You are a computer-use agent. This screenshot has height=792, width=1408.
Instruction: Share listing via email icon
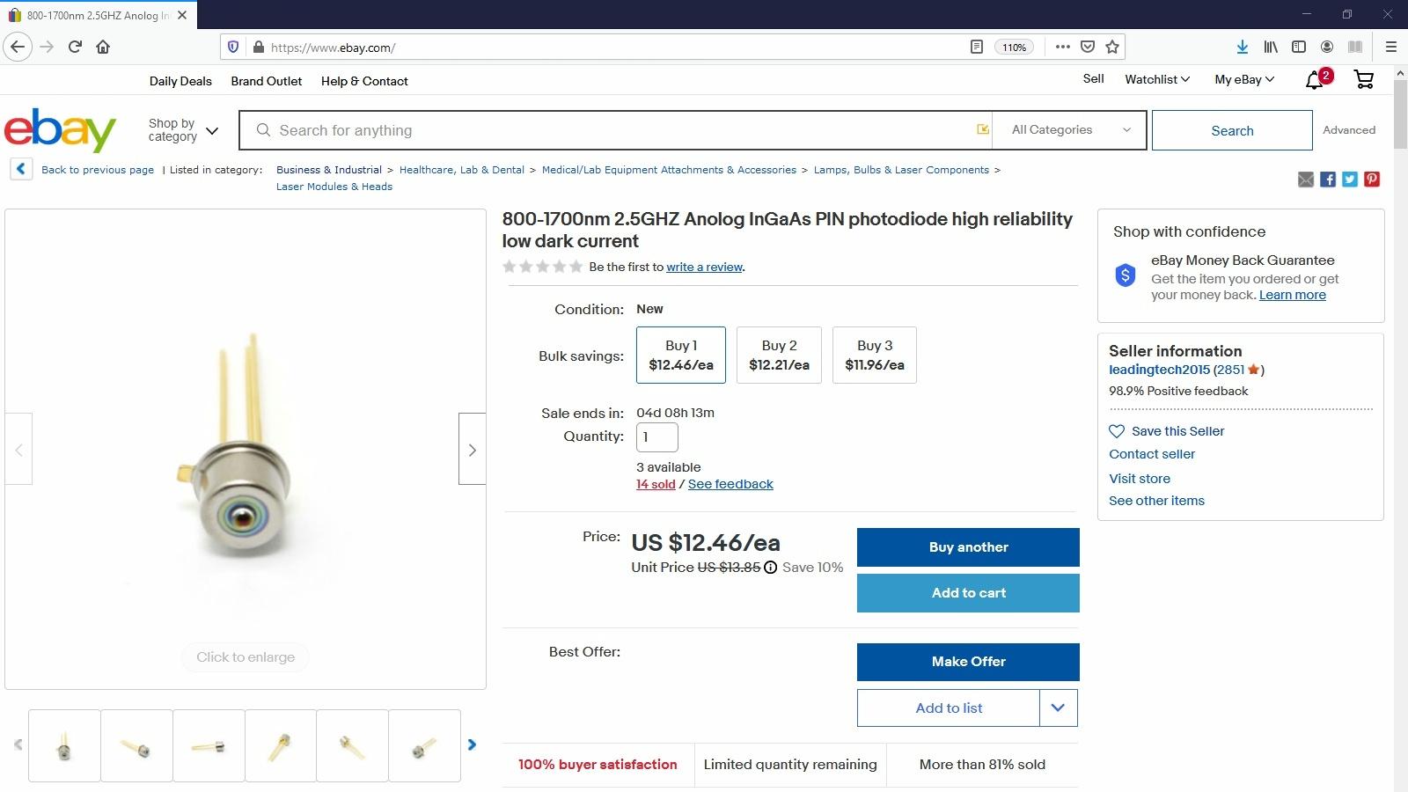tap(1306, 180)
